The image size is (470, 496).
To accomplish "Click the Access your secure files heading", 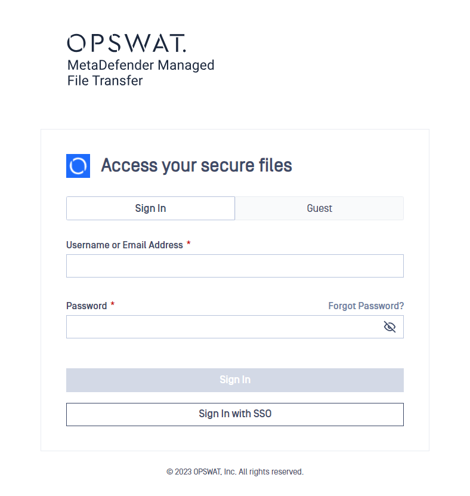I will (196, 165).
